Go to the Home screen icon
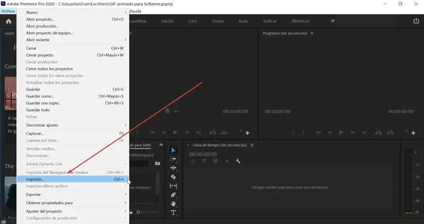The image size is (424, 224). (x=8, y=21)
